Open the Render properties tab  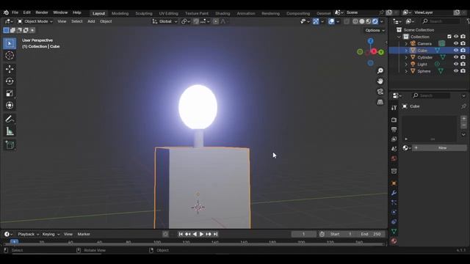[394, 120]
